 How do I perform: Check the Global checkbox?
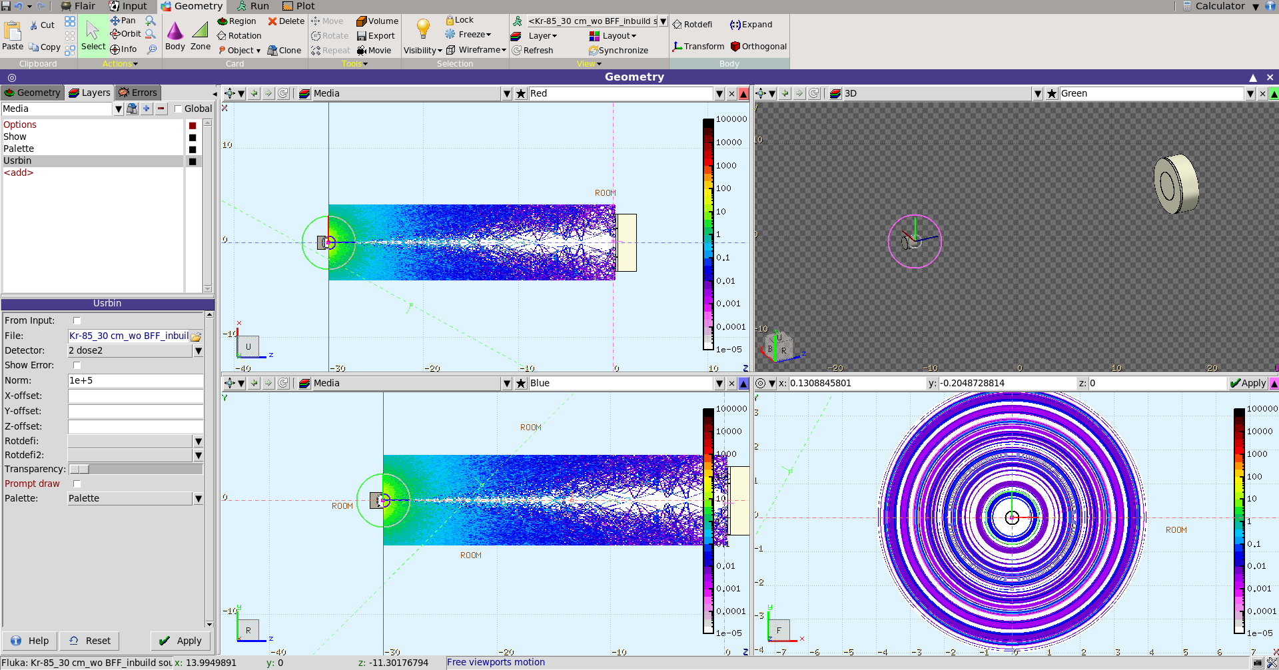(178, 109)
